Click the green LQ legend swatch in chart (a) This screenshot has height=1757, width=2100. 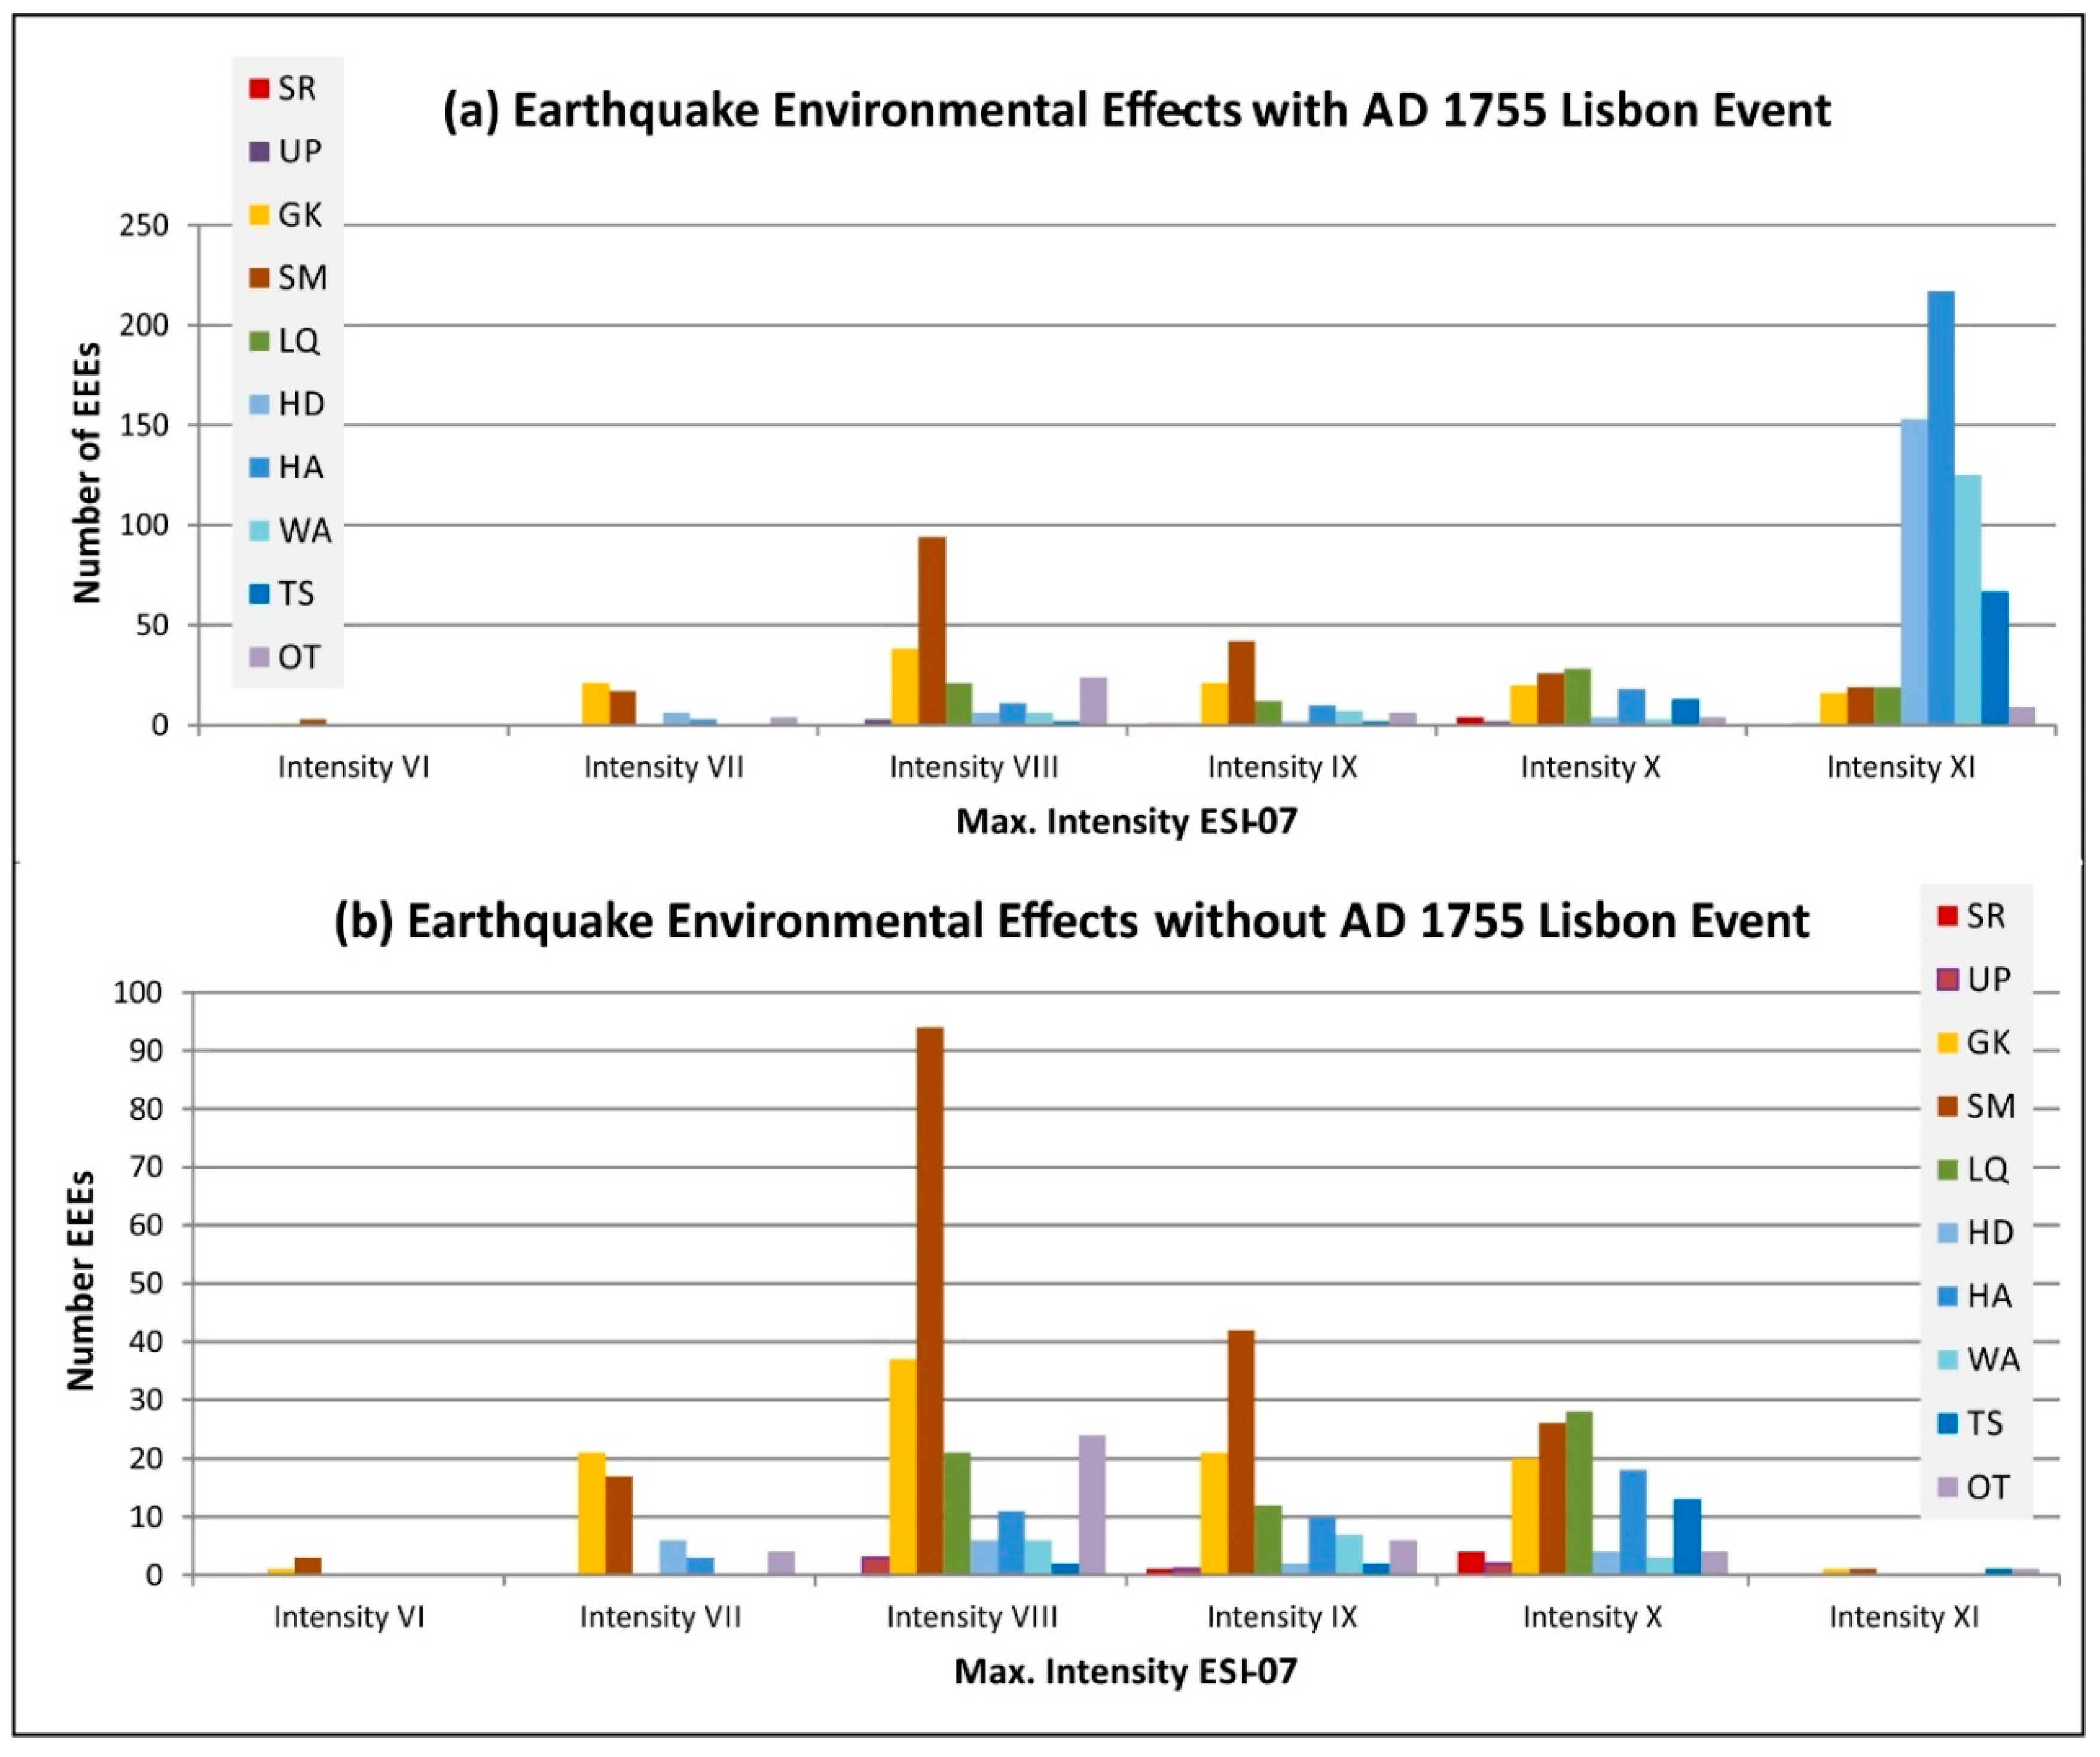point(259,341)
